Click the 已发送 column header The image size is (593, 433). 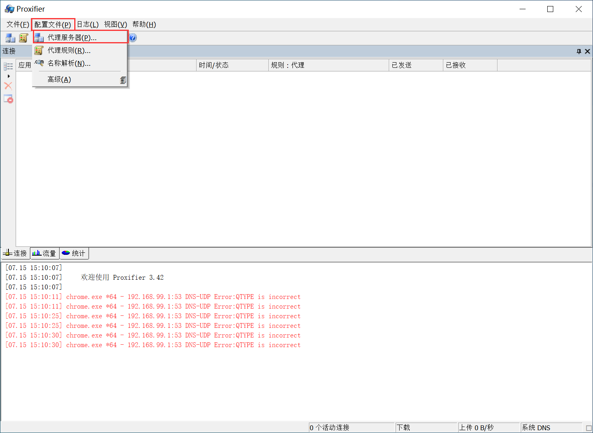coord(416,65)
